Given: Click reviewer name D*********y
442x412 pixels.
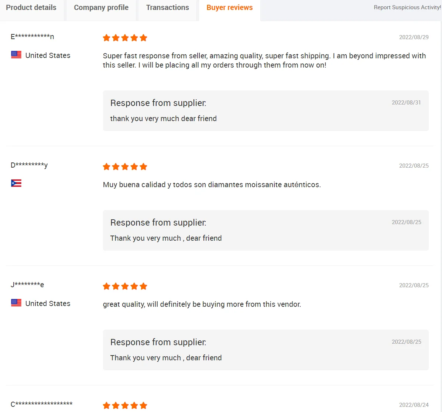Looking at the screenshot, I should 29,165.
